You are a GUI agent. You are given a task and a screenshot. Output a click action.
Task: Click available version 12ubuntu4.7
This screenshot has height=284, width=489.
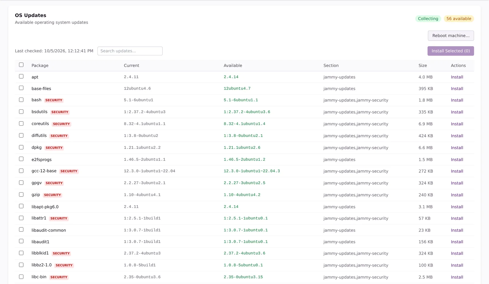click(x=237, y=89)
